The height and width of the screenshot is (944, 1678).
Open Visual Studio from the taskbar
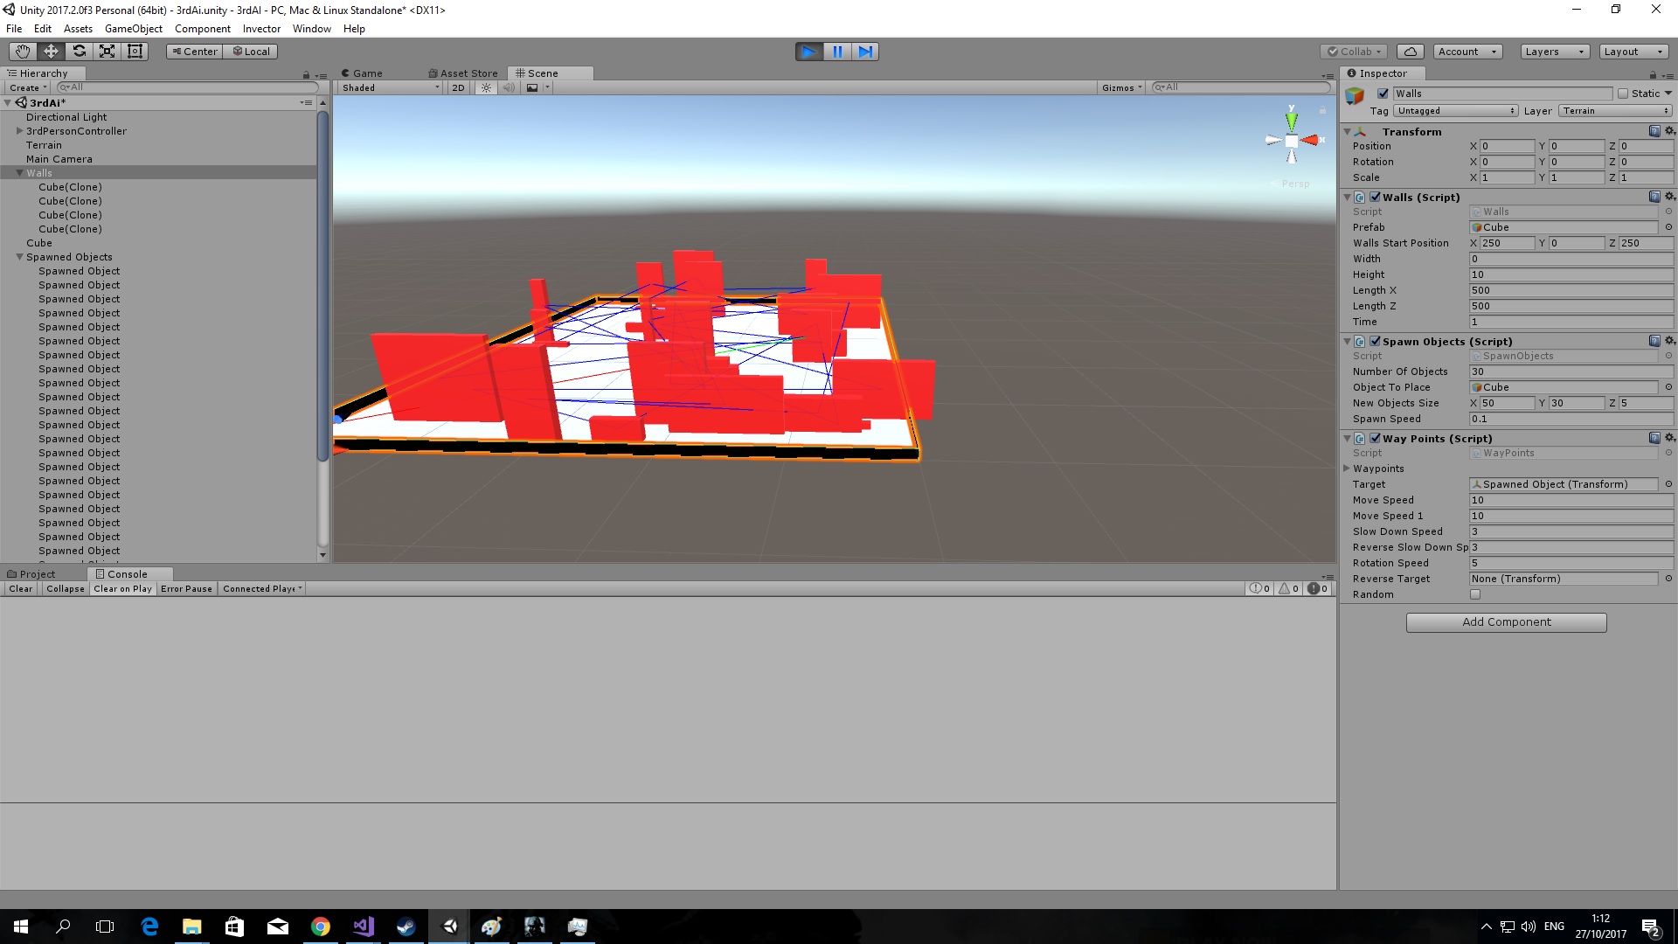pyautogui.click(x=364, y=927)
